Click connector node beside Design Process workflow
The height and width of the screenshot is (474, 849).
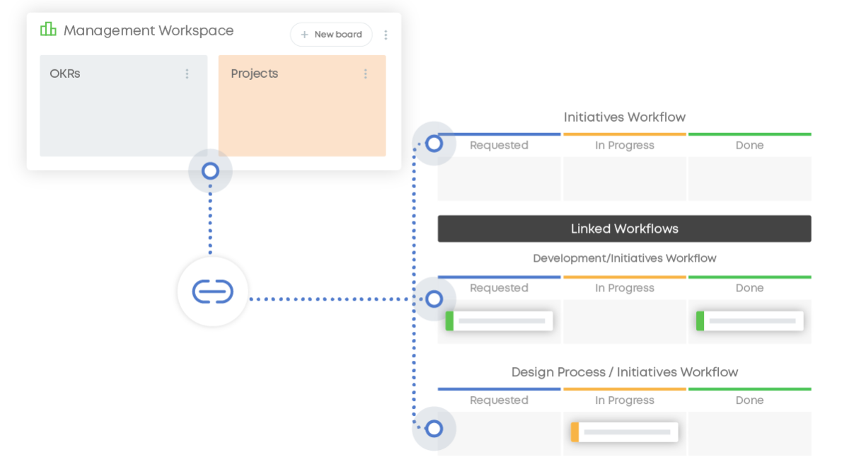(434, 429)
